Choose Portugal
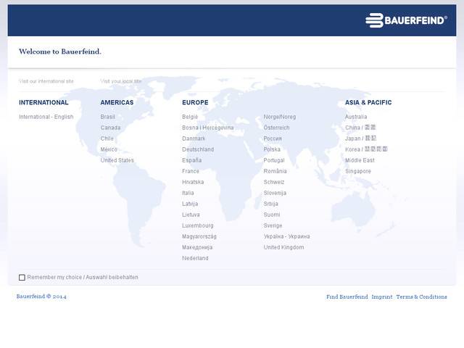 [x=274, y=160]
